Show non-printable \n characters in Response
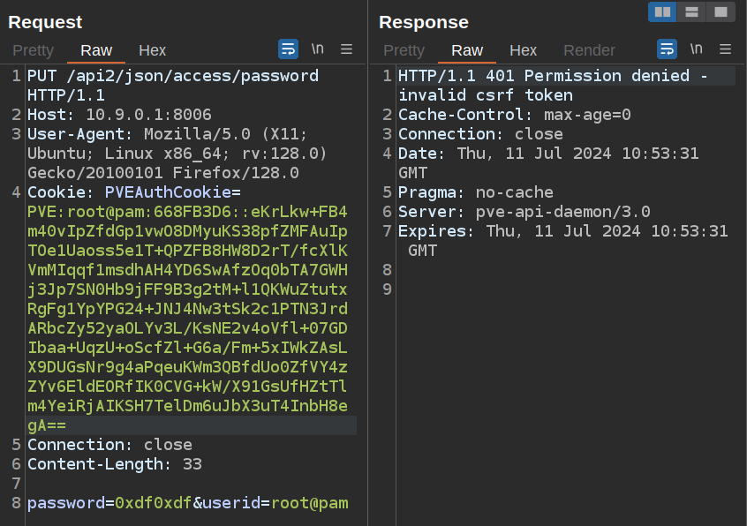747x526 pixels. (x=696, y=49)
